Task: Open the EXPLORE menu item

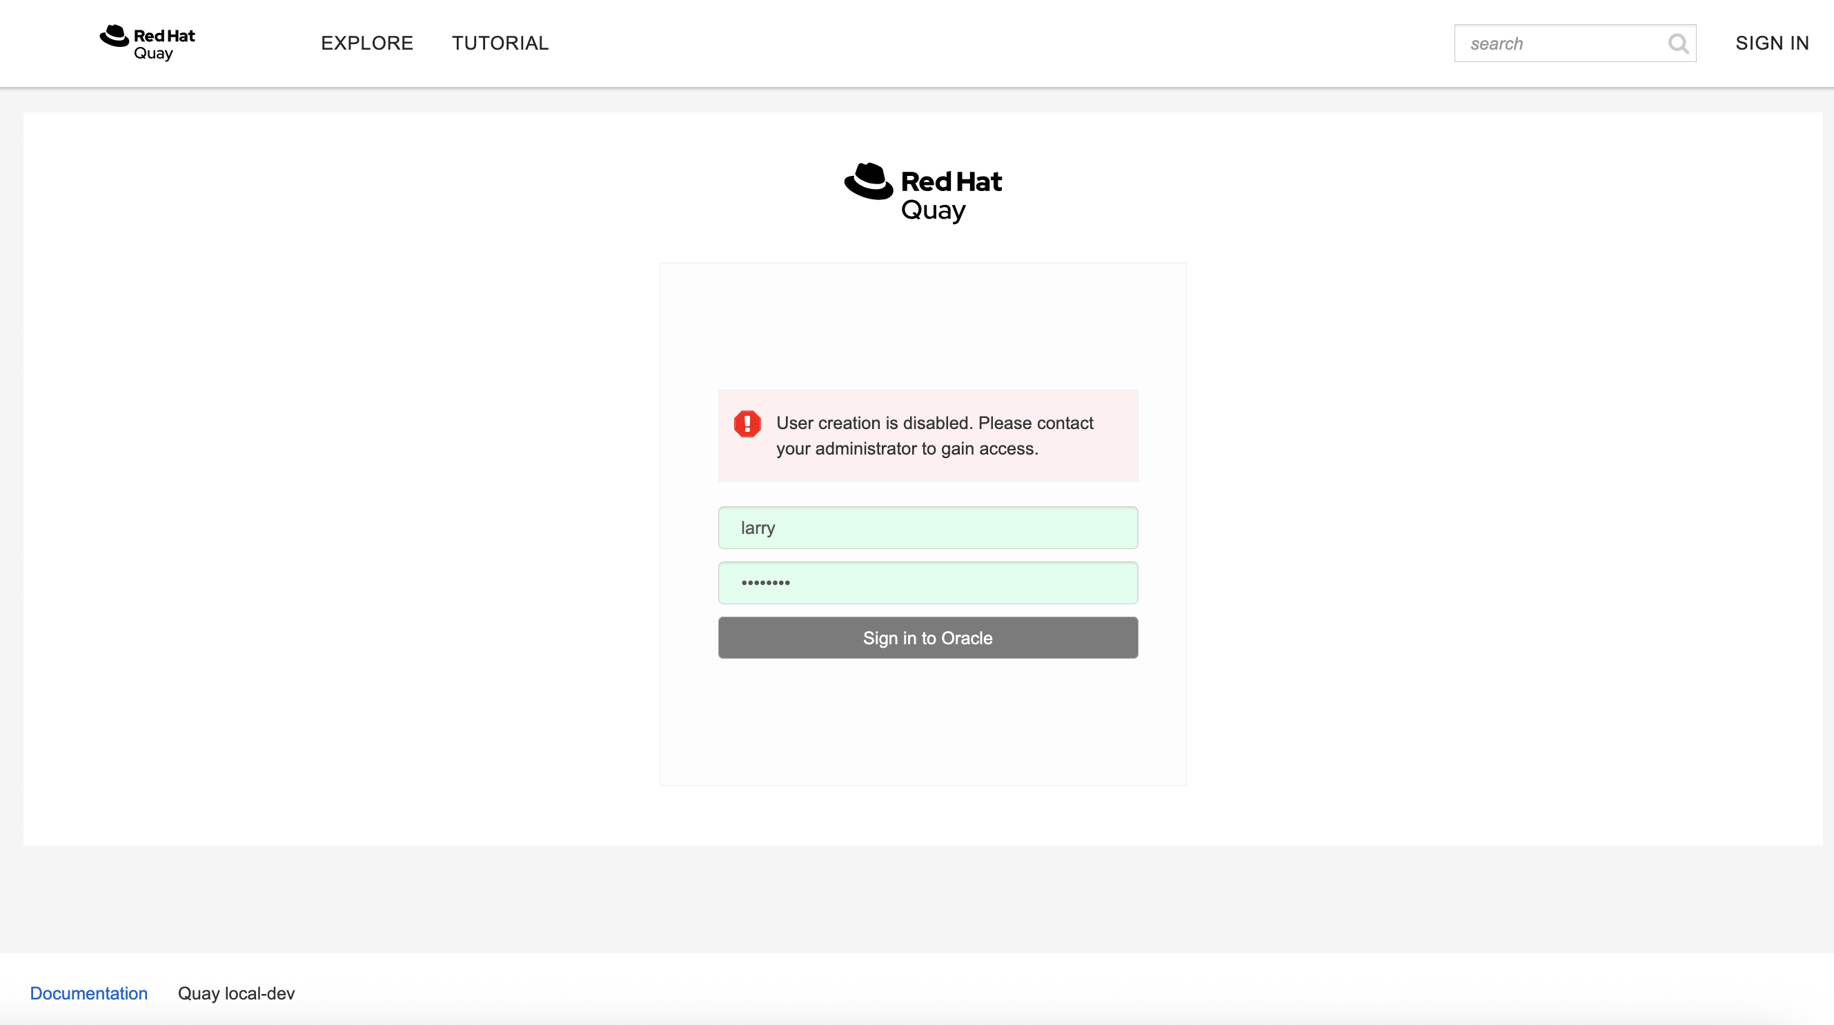Action: pyautogui.click(x=366, y=43)
